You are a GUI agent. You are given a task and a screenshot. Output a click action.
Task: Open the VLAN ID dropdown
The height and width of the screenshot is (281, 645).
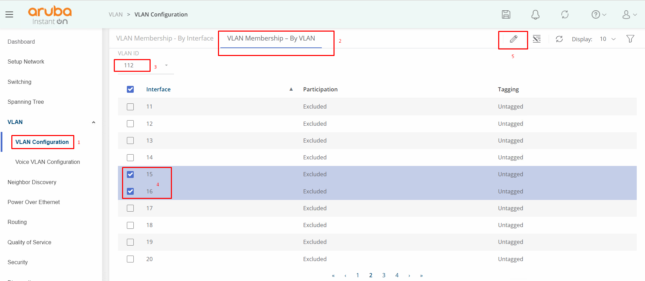(166, 65)
